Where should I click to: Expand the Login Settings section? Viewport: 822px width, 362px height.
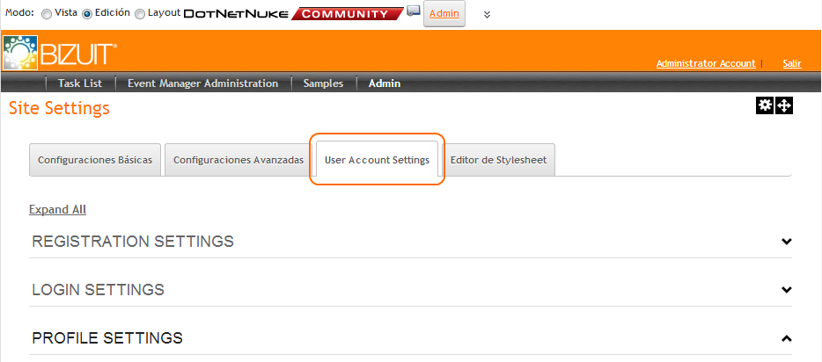[x=787, y=290]
